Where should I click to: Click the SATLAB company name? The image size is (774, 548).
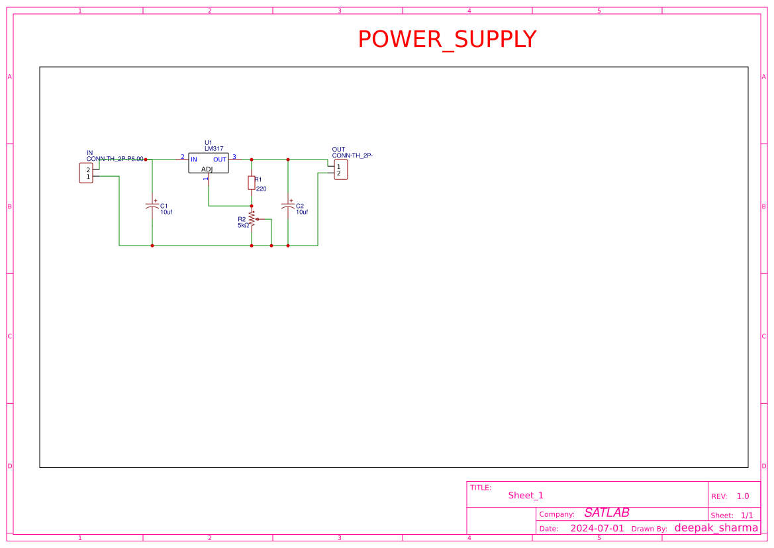(606, 512)
